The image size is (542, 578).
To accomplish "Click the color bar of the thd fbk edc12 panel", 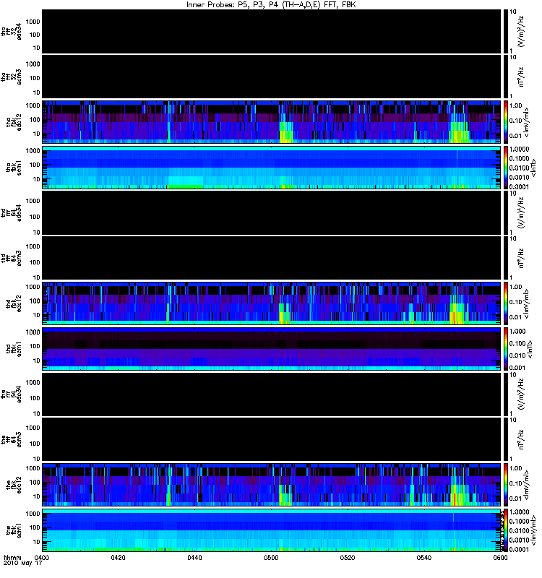I will pyautogui.click(x=505, y=303).
